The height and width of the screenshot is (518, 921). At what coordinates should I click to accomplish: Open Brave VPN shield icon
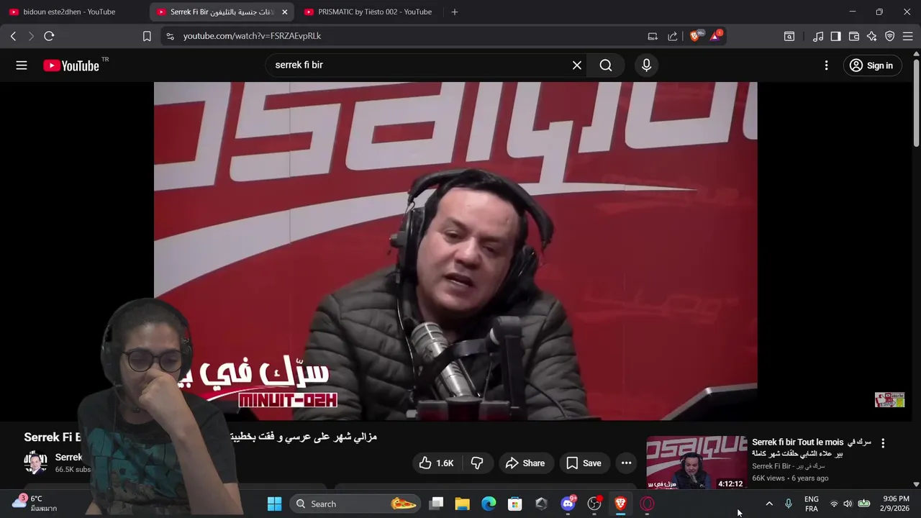tap(890, 36)
